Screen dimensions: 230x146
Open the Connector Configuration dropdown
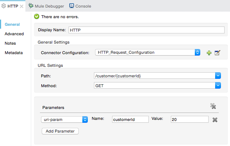pyautogui.click(x=197, y=52)
